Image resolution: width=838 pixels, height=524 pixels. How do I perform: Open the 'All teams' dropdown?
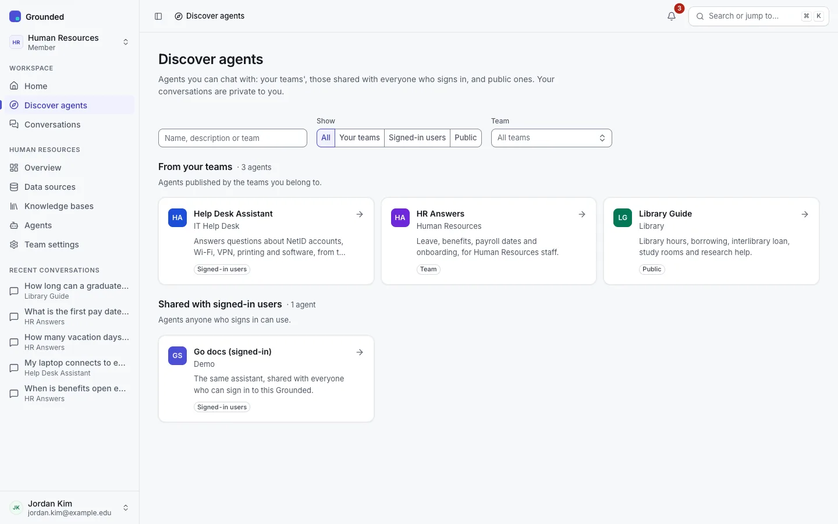(x=552, y=138)
